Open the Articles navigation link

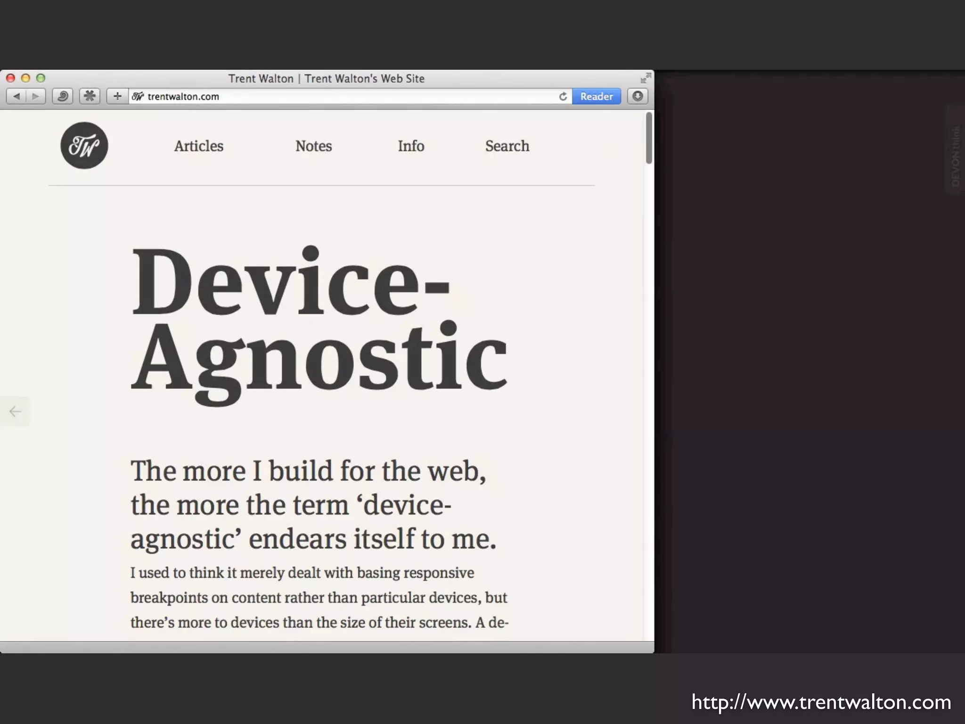pos(199,146)
